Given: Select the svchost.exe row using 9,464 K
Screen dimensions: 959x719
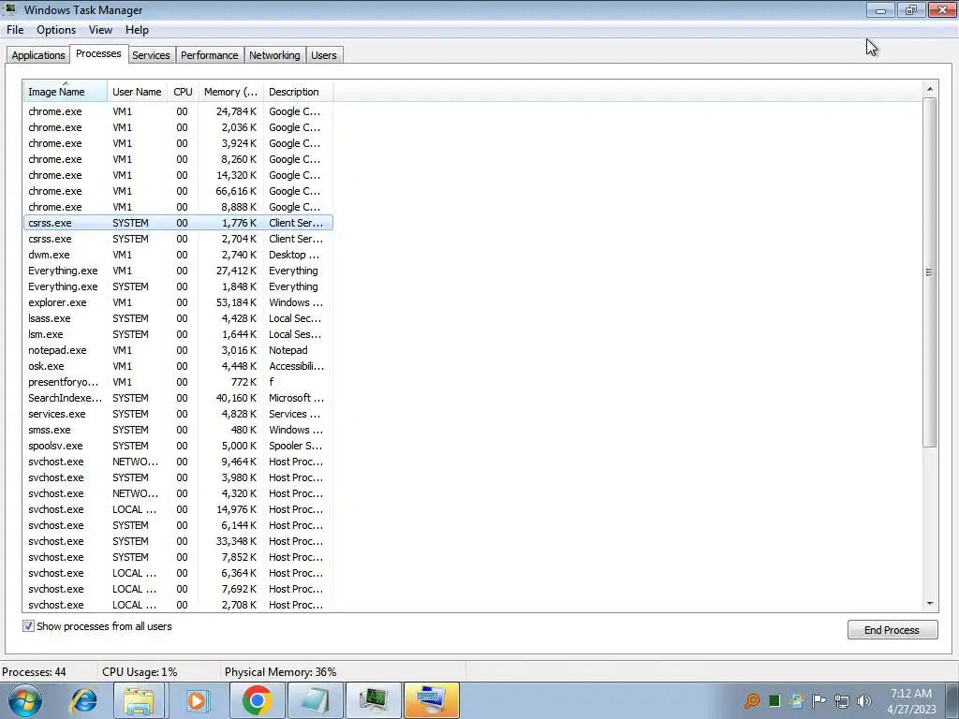Looking at the screenshot, I should pos(178,462).
